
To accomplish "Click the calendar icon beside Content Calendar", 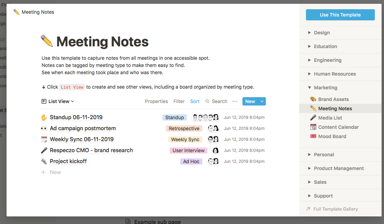I will pyautogui.click(x=313, y=127).
